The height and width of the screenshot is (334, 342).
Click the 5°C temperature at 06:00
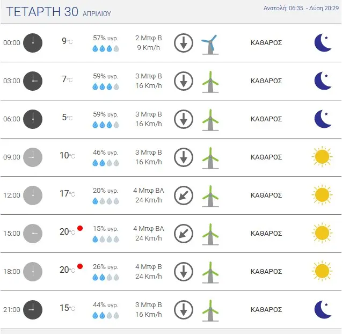67,118
